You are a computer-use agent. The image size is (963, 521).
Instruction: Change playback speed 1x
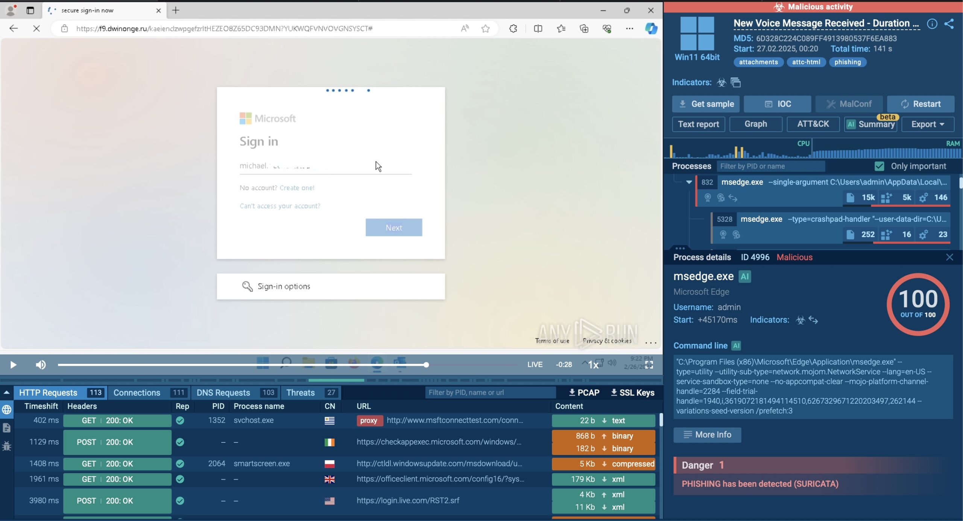[593, 365]
